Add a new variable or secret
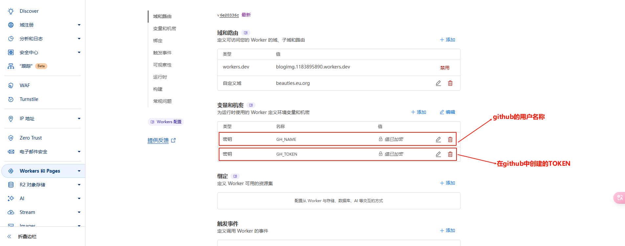 tap(418, 112)
